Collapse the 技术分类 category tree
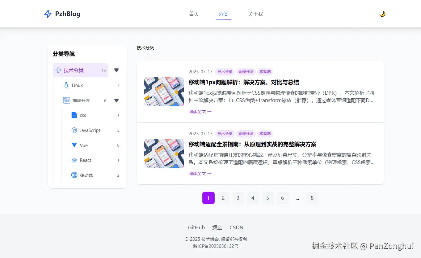This screenshot has width=421, height=258. (x=116, y=70)
